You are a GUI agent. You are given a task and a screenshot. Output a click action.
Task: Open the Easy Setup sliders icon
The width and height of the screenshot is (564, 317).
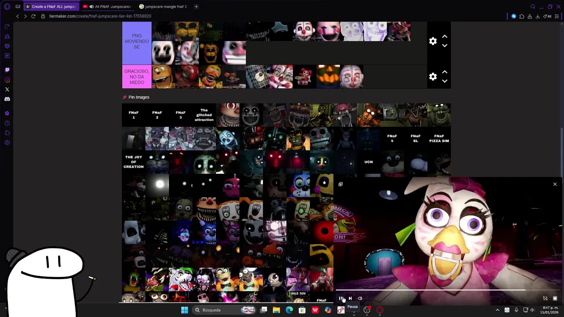pyautogui.click(x=557, y=16)
